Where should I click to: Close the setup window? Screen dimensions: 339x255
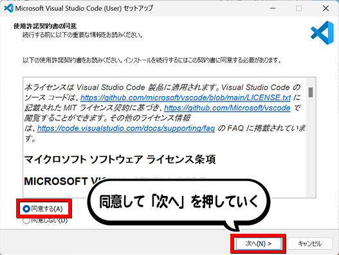point(325,8)
